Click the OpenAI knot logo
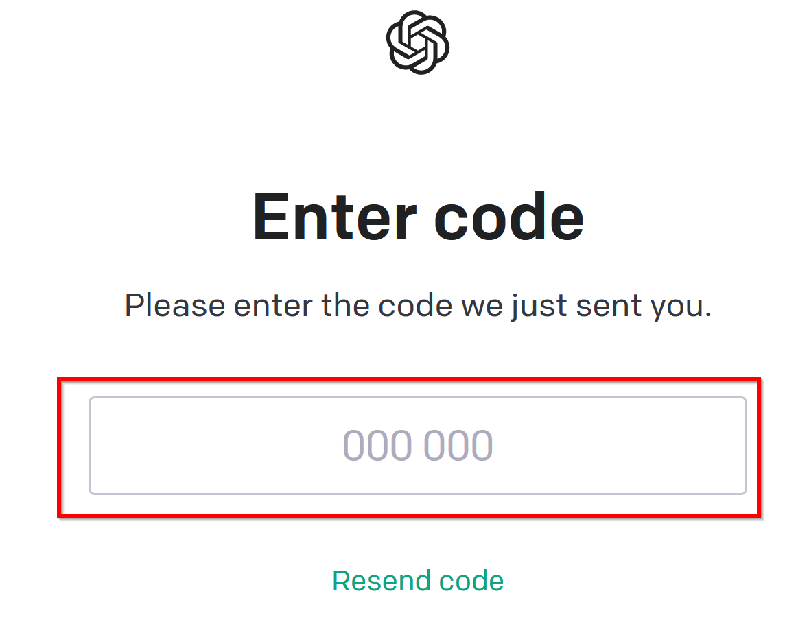 [417, 43]
